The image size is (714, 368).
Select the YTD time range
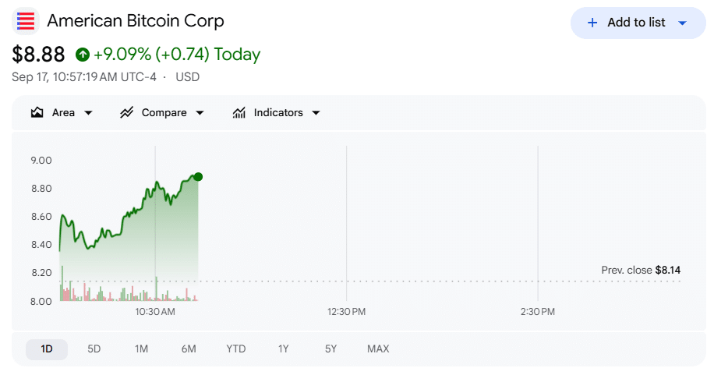click(x=236, y=349)
